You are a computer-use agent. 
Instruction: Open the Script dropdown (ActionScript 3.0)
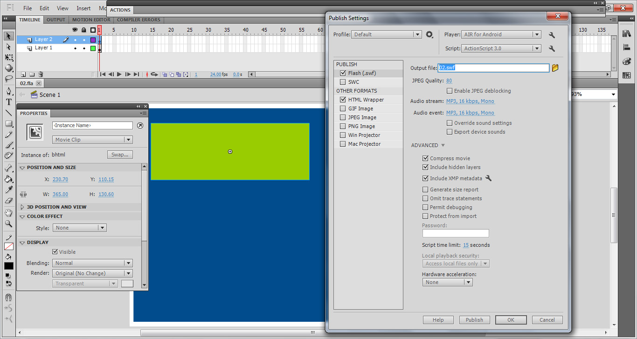point(501,48)
